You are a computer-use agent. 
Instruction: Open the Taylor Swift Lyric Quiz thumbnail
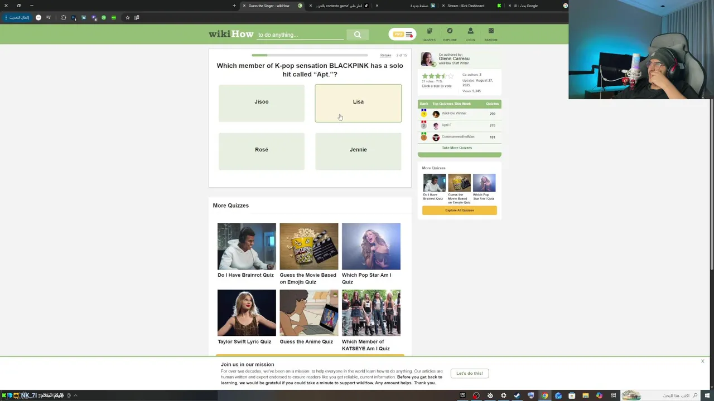247,312
